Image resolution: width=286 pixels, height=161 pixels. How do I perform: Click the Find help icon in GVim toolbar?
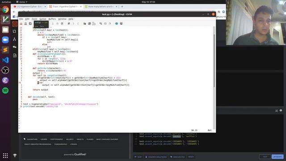tap(121, 24)
